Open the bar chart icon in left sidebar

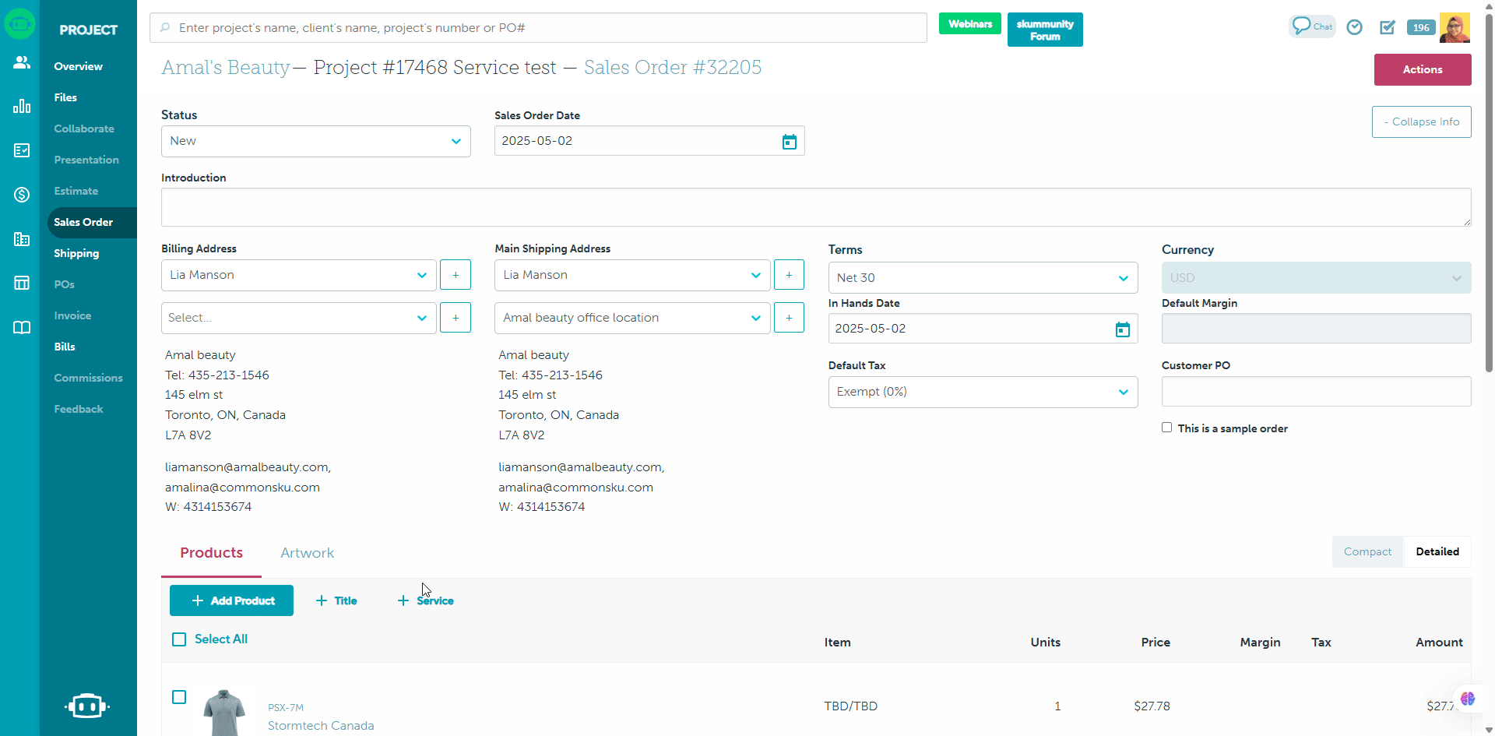coord(22,106)
